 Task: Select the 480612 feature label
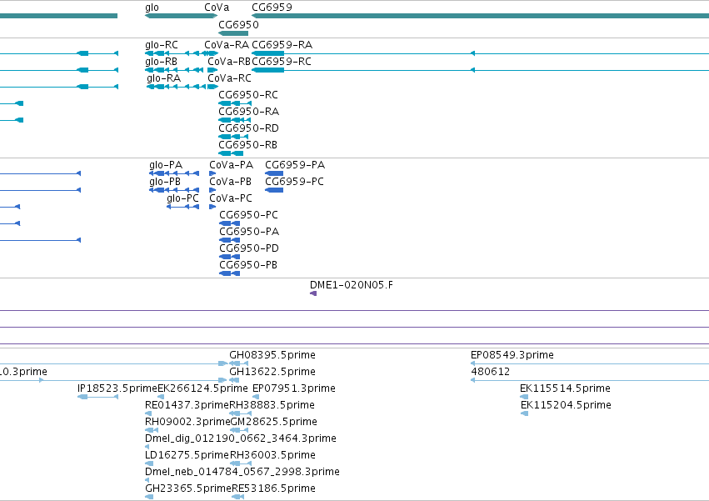tap(491, 372)
